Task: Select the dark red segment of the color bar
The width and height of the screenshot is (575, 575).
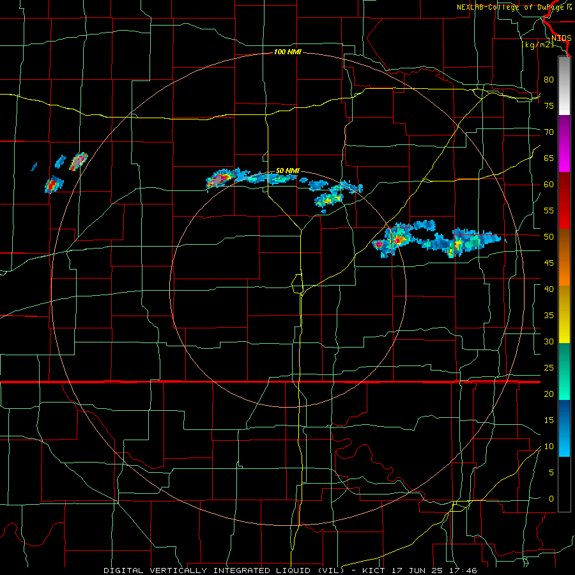Action: click(x=564, y=201)
